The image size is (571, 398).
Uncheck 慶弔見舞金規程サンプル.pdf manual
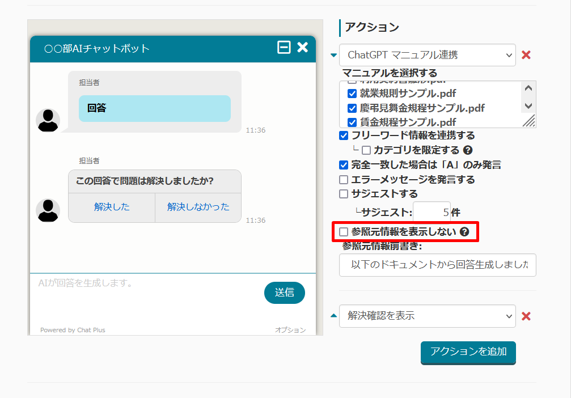coord(352,108)
